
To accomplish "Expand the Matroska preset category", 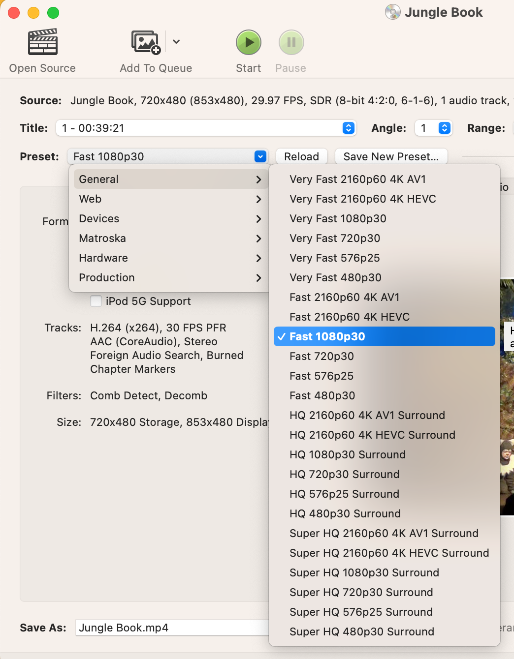I will (x=170, y=238).
